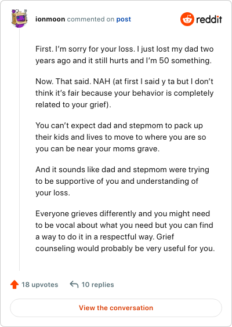Viewport: 232px width, 327px height.
Task: Click the word 'NAH' in the comment
Action: tap(102, 81)
